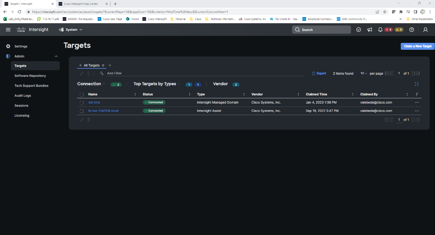This screenshot has height=235, width=435.
Task: Open Licensing in the sidebar
Action: click(x=22, y=115)
